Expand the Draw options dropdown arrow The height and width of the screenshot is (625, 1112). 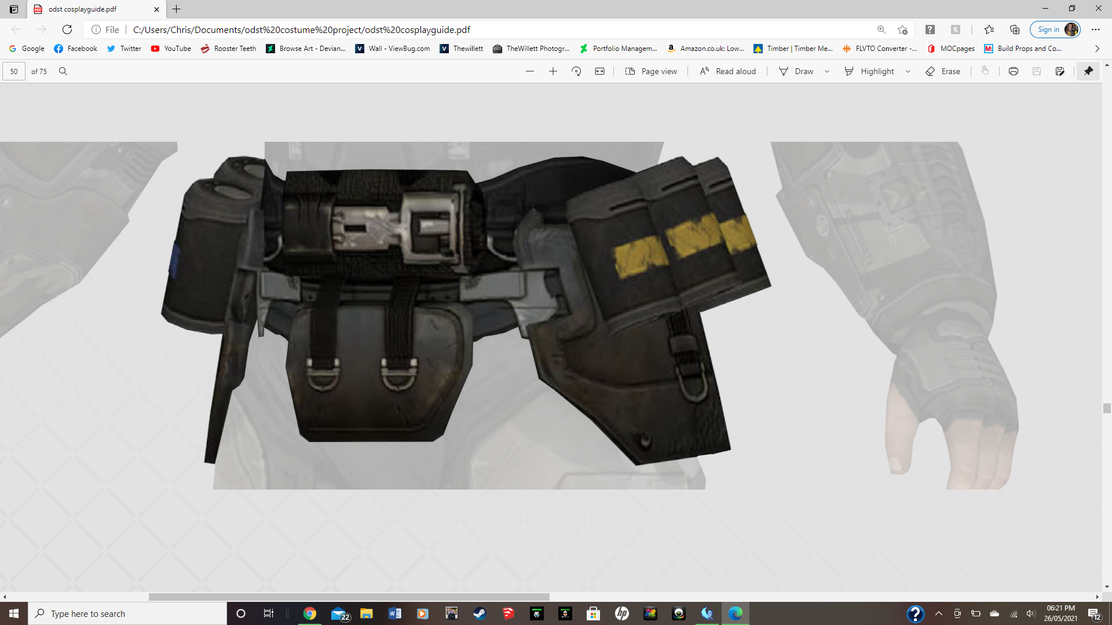click(x=827, y=72)
